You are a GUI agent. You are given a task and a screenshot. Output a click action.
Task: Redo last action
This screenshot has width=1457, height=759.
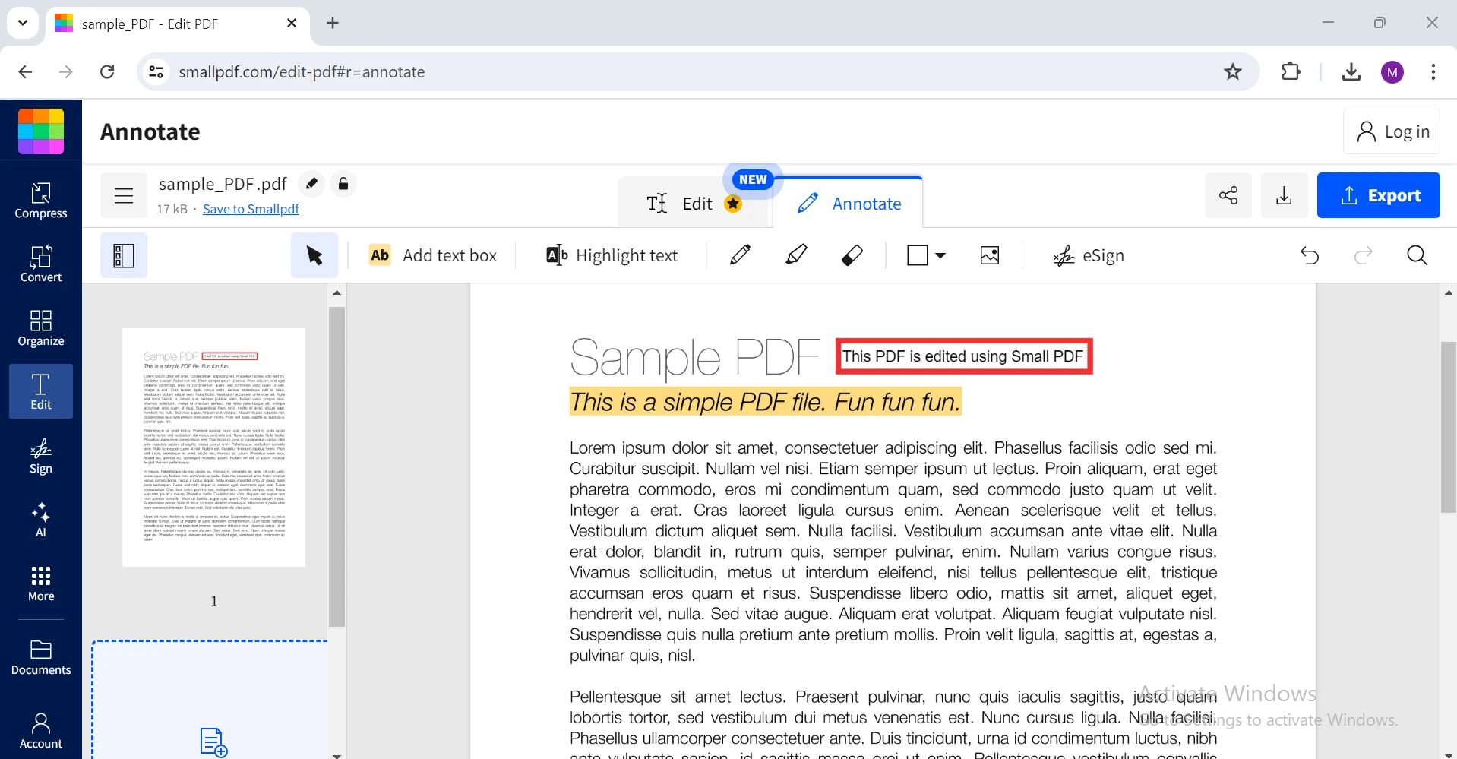coord(1364,255)
